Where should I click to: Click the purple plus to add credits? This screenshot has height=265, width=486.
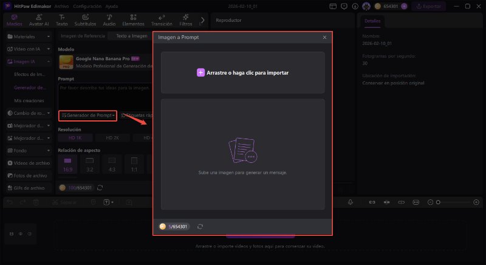click(x=404, y=6)
